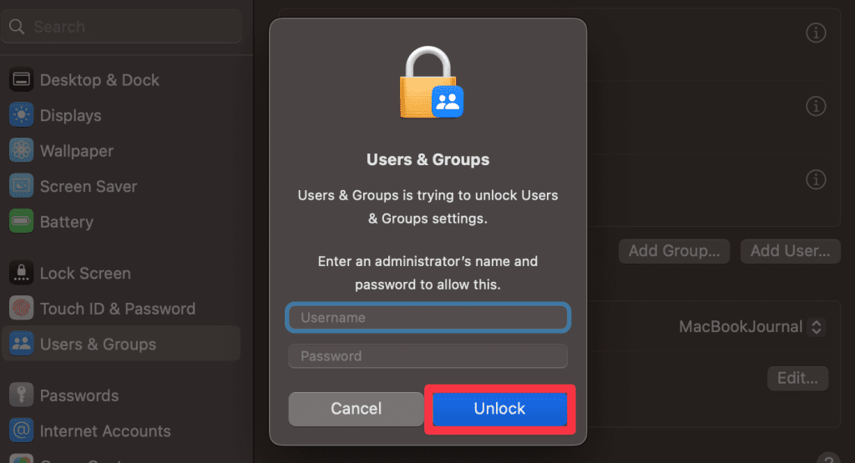Click the Edit... button
Screen dimensions: 855x463
(797, 378)
